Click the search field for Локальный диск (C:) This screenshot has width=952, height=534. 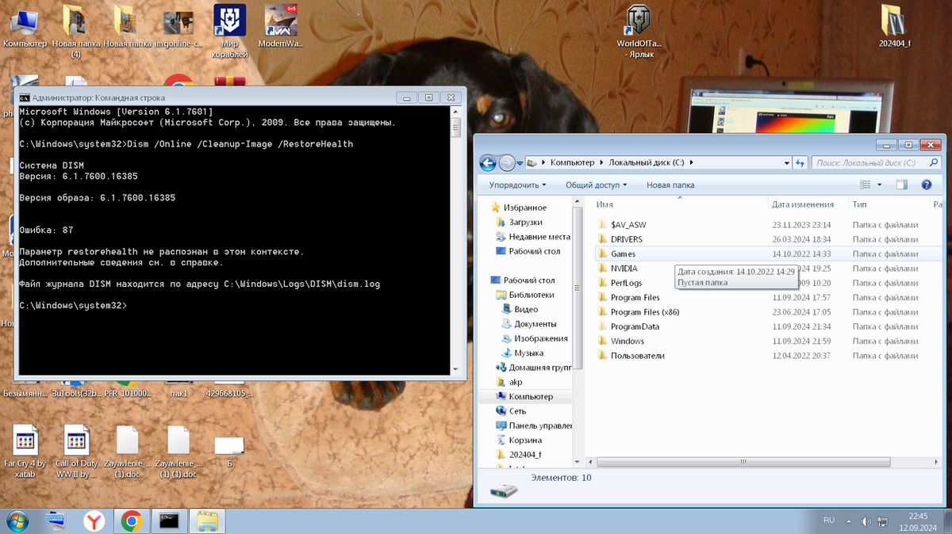pos(869,162)
